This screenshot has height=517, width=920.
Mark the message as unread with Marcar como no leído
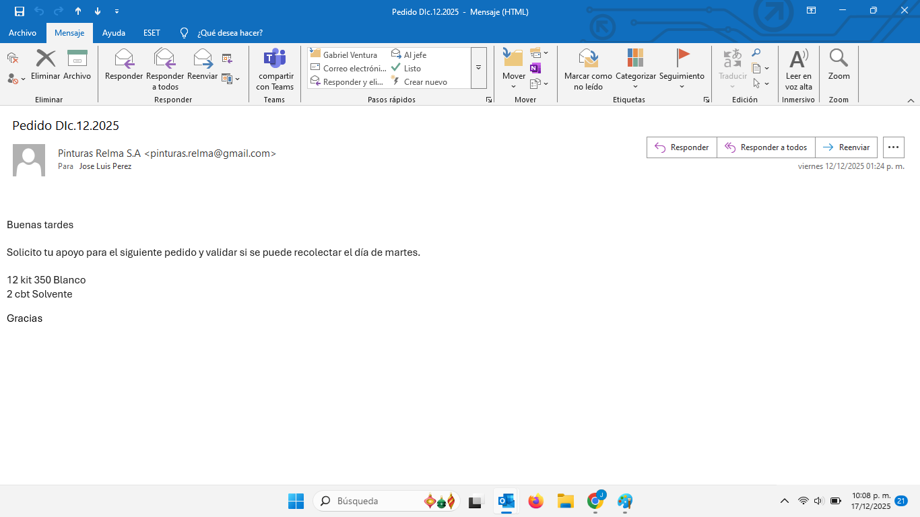click(588, 69)
